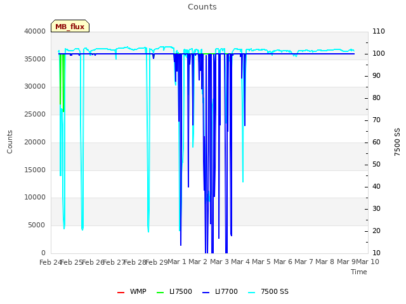
Task: Click the 60 tick on right axis
Action: [376, 142]
